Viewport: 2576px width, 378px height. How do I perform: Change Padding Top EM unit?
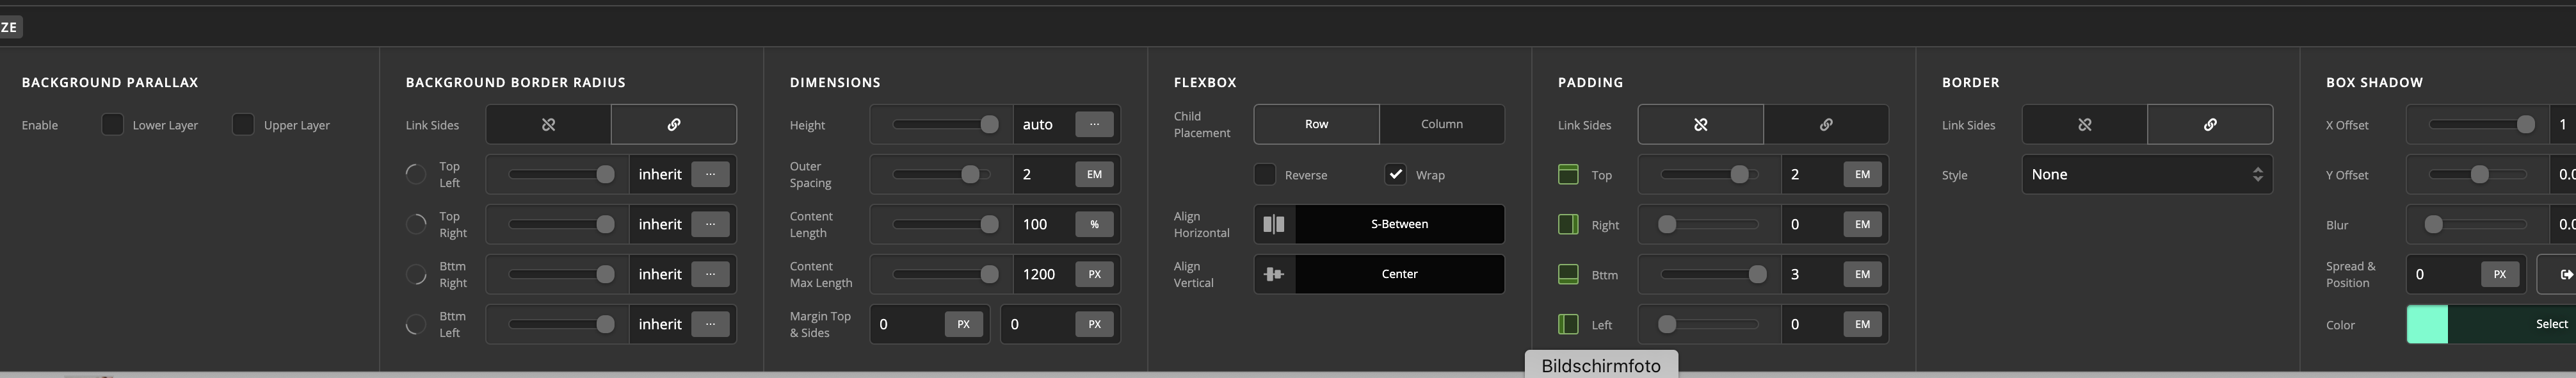tap(1862, 174)
